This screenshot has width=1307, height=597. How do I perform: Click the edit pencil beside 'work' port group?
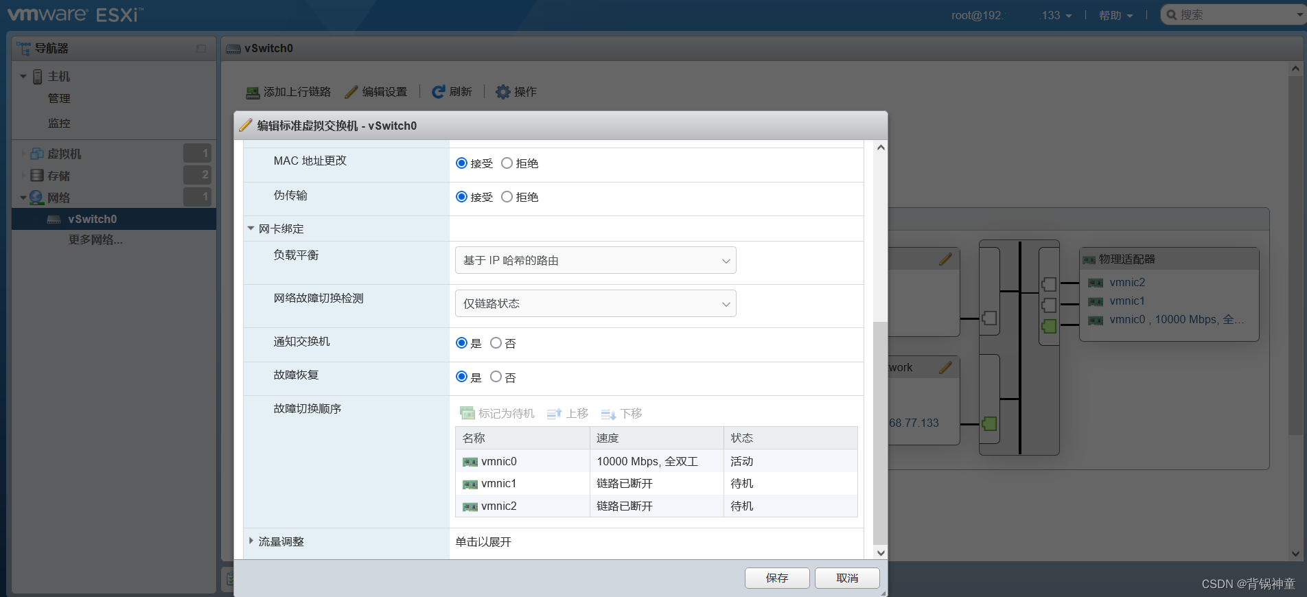click(945, 367)
